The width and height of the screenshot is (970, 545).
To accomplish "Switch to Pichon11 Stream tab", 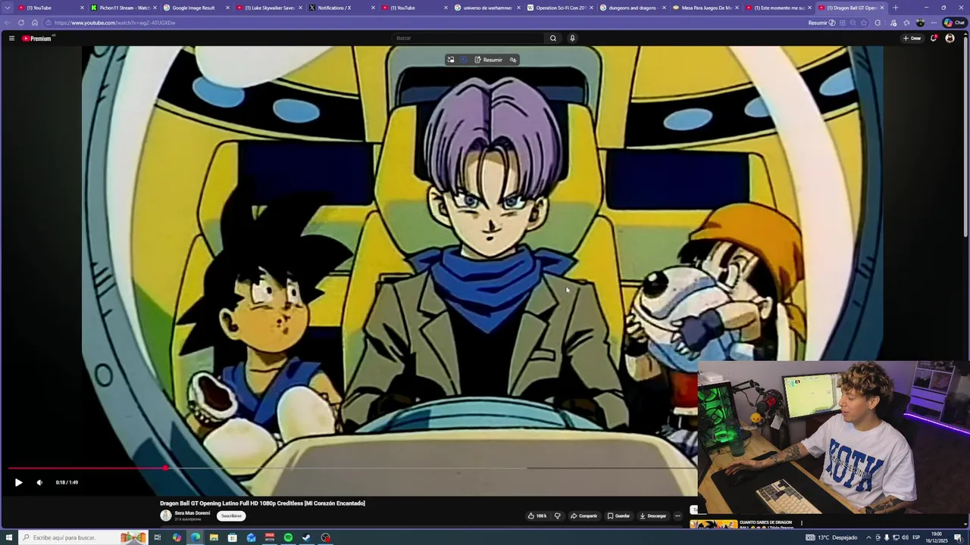I will (124, 8).
